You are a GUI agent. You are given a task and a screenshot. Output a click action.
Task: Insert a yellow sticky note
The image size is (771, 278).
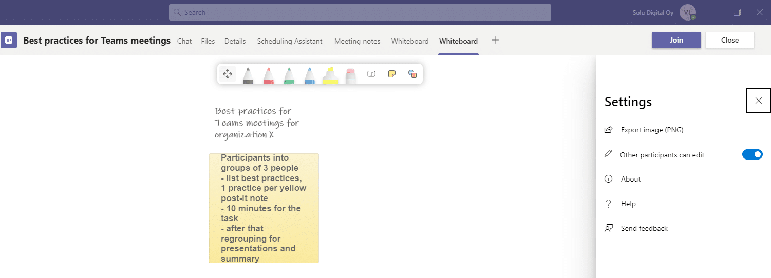pyautogui.click(x=391, y=74)
